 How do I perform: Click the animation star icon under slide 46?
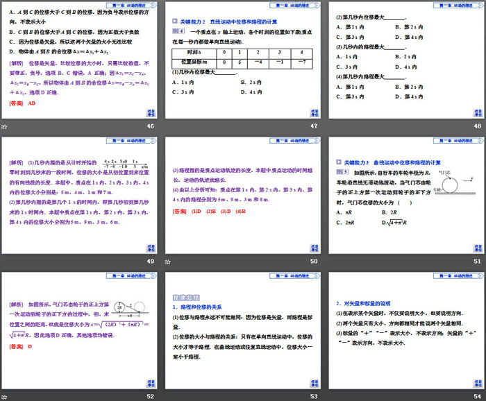(x=4, y=126)
